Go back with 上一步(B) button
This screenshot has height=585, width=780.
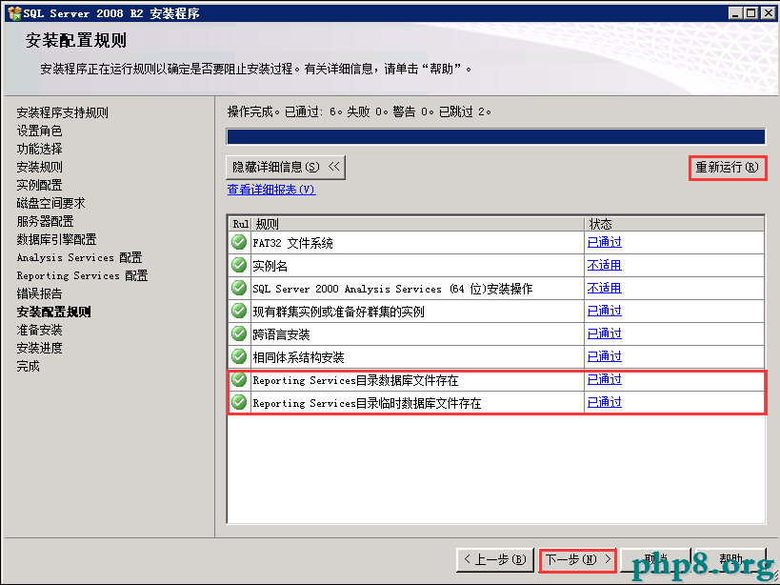pos(495,560)
